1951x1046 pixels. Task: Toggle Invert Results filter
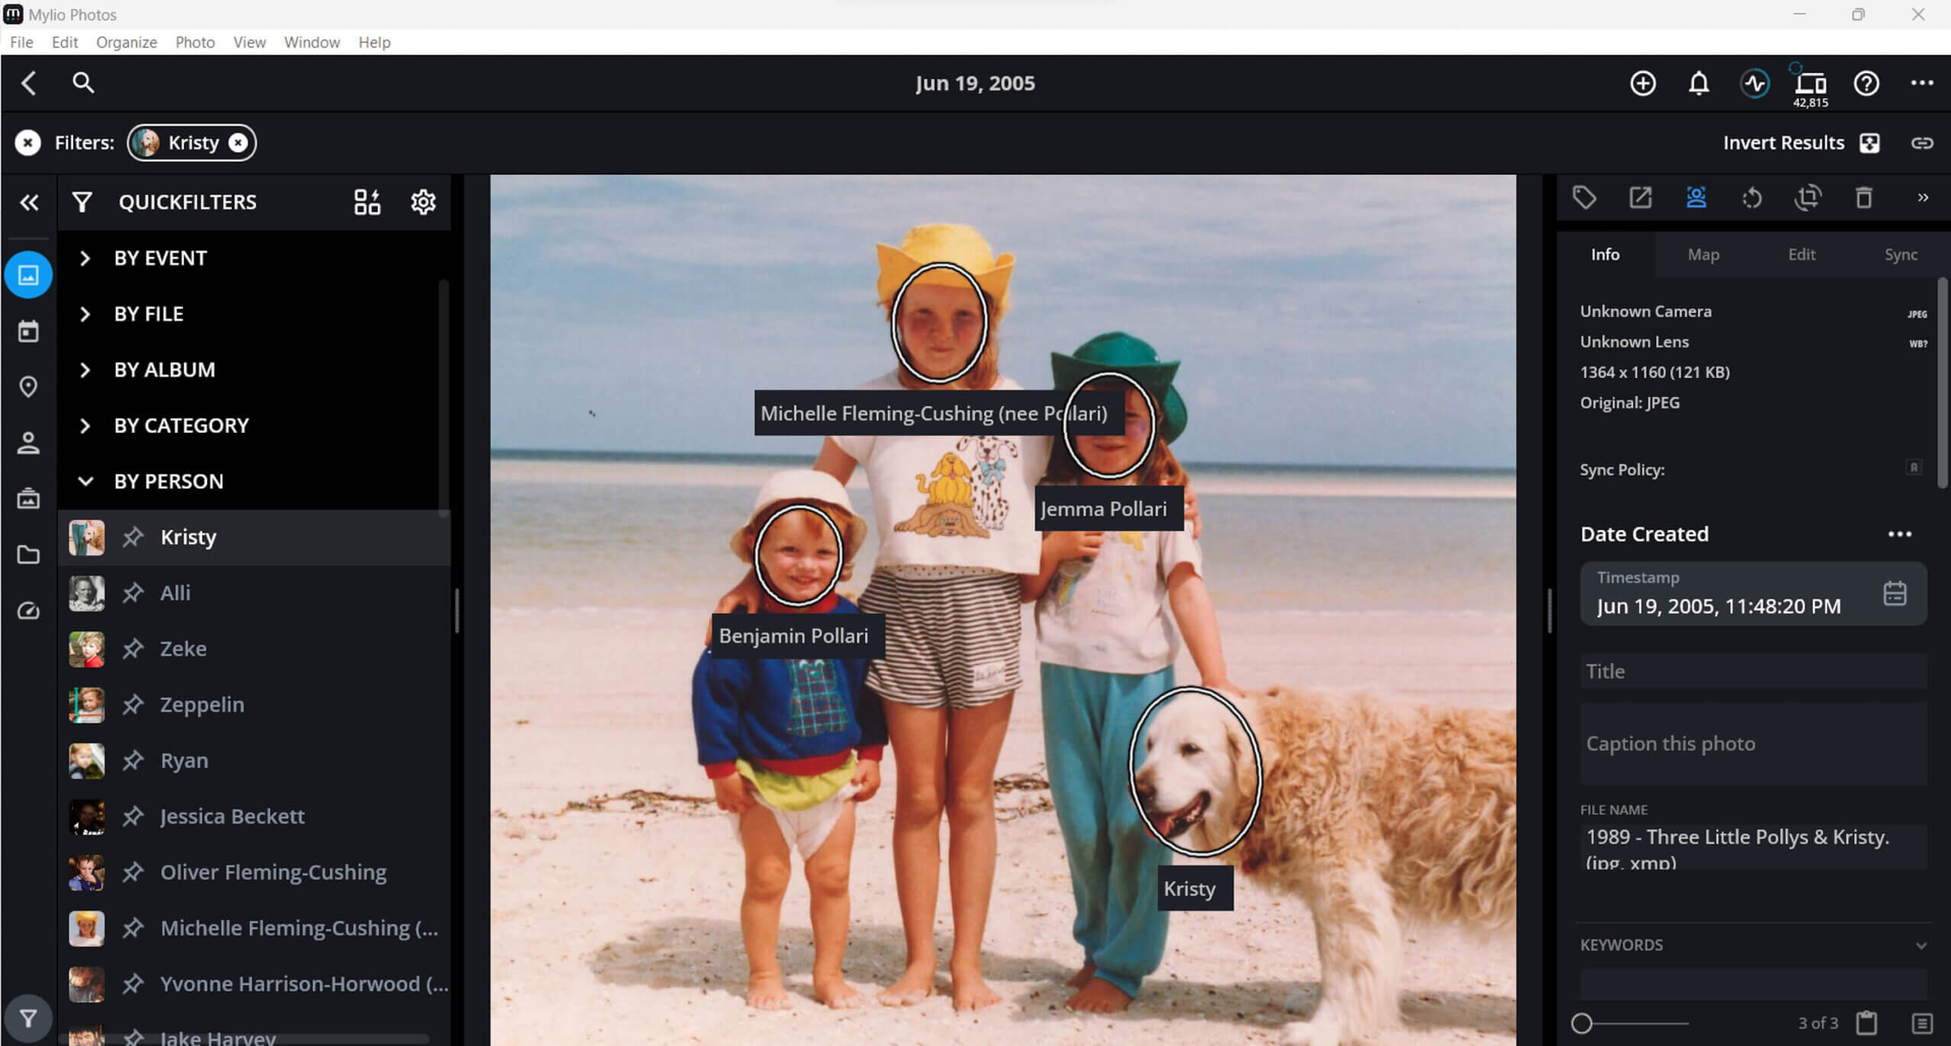click(1869, 143)
